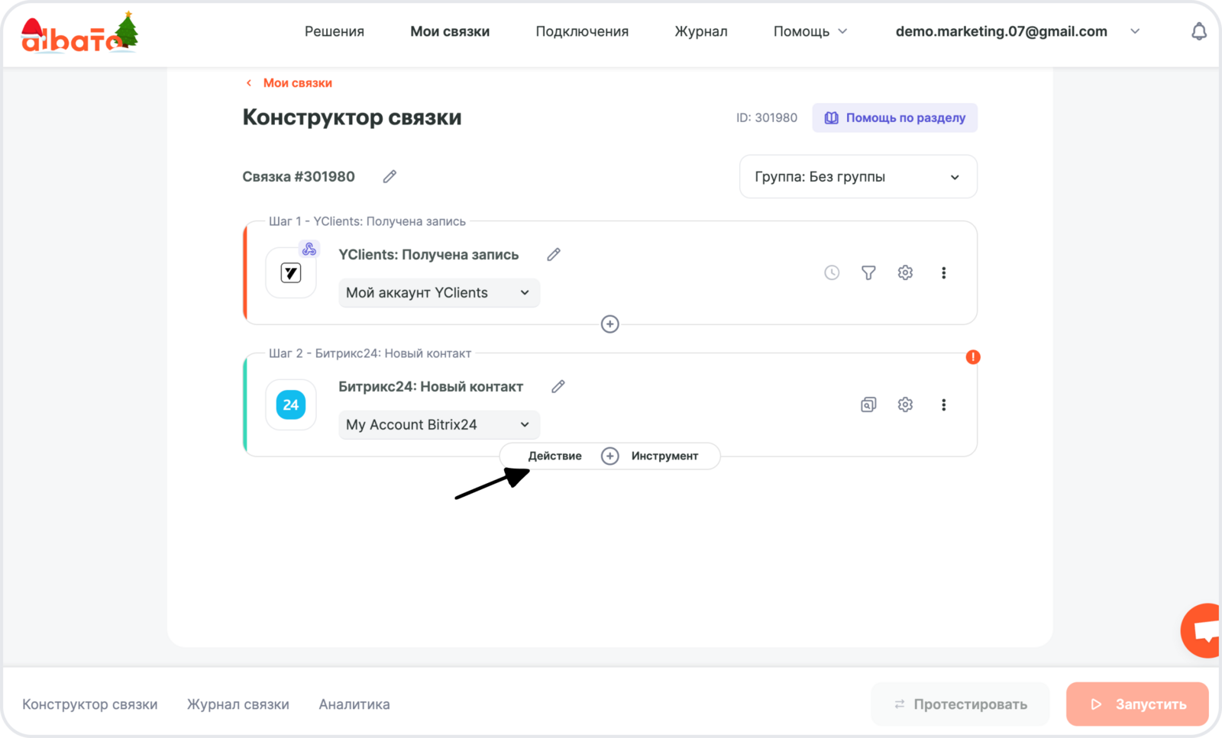Image resolution: width=1222 pixels, height=738 pixels.
Task: Open three-dot menu for Bitrix24 step
Action: click(943, 404)
